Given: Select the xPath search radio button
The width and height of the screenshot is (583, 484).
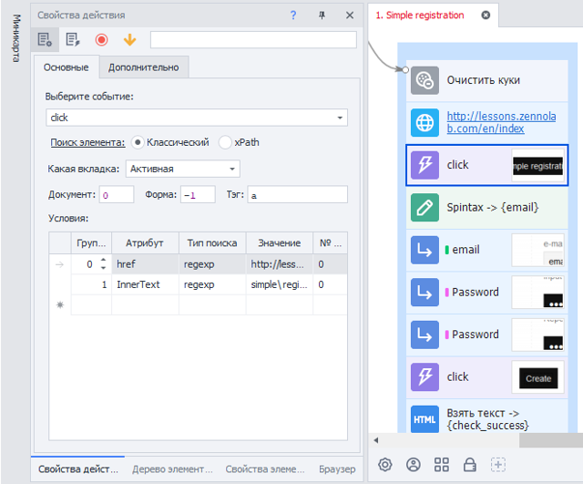Looking at the screenshot, I should point(225,142).
